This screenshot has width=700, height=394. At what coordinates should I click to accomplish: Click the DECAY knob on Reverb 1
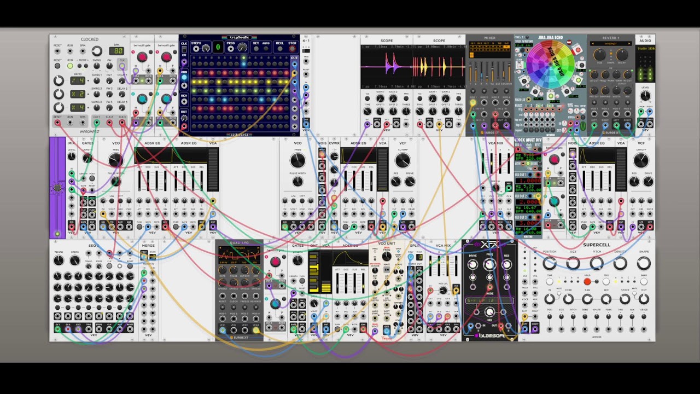(622, 55)
